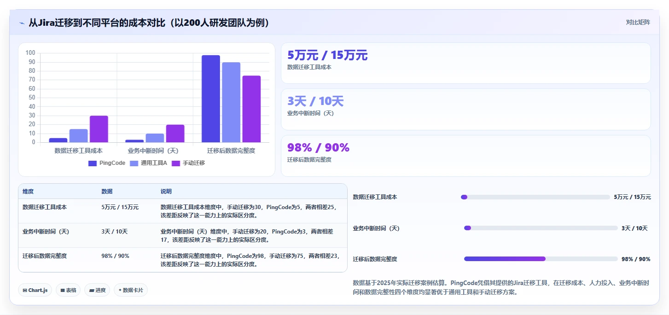Click the 通用工具A bar for 数据迁移工具成本
Image resolution: width=669 pixels, height=315 pixels.
coord(79,135)
